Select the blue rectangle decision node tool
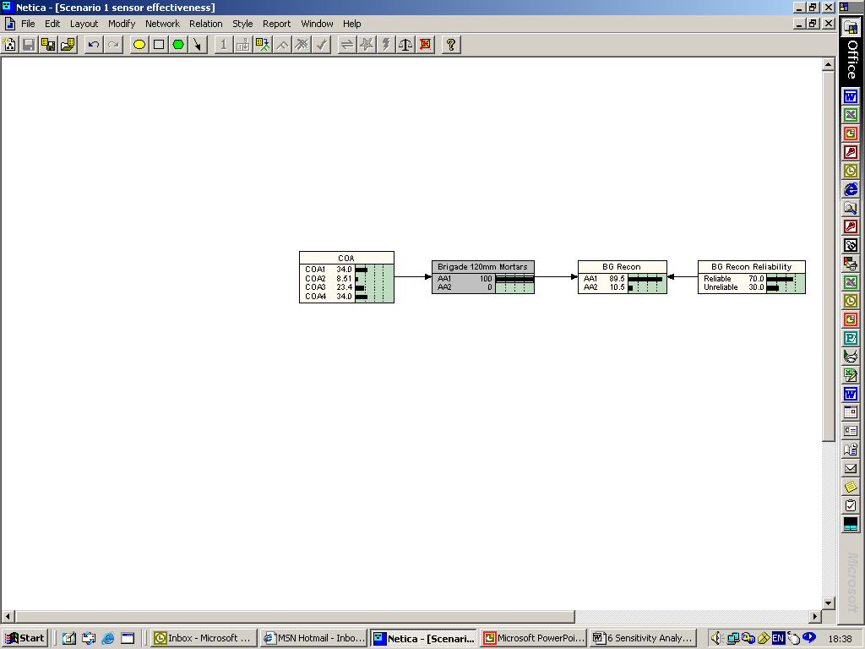The width and height of the screenshot is (865, 649). (159, 45)
